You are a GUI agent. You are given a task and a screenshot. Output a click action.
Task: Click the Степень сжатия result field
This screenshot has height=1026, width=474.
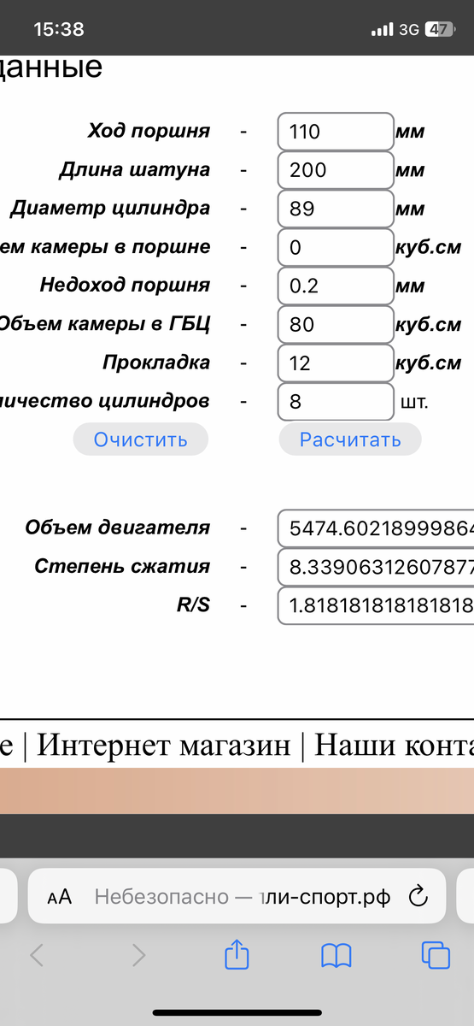(376, 567)
